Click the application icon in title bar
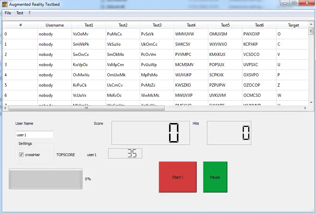This screenshot has width=316, height=214. (x=5, y=4)
